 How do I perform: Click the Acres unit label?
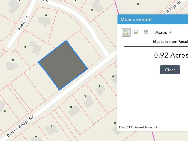(x=161, y=33)
